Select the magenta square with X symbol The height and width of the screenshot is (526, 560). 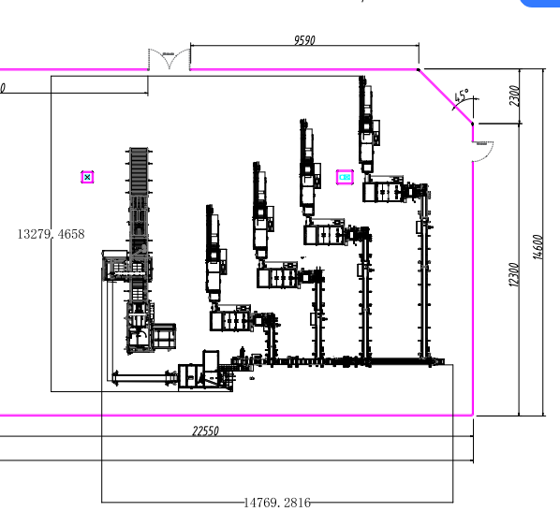pyautogui.click(x=87, y=177)
